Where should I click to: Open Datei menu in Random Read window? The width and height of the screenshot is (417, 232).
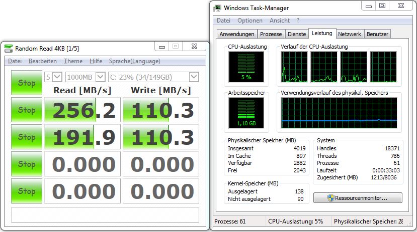(15, 61)
